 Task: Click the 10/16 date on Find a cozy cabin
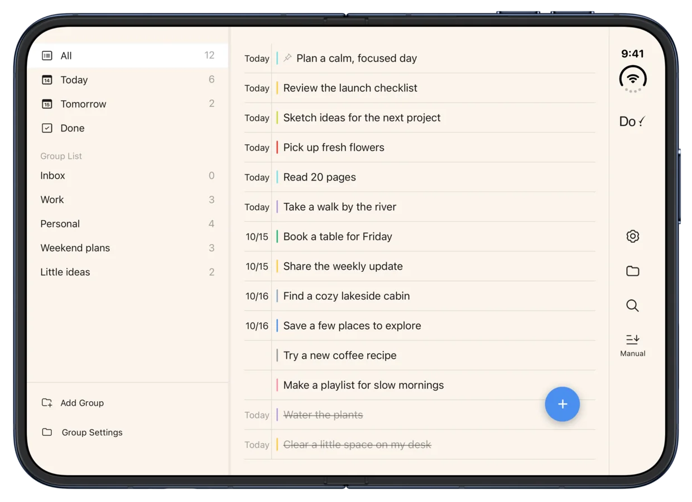(257, 296)
